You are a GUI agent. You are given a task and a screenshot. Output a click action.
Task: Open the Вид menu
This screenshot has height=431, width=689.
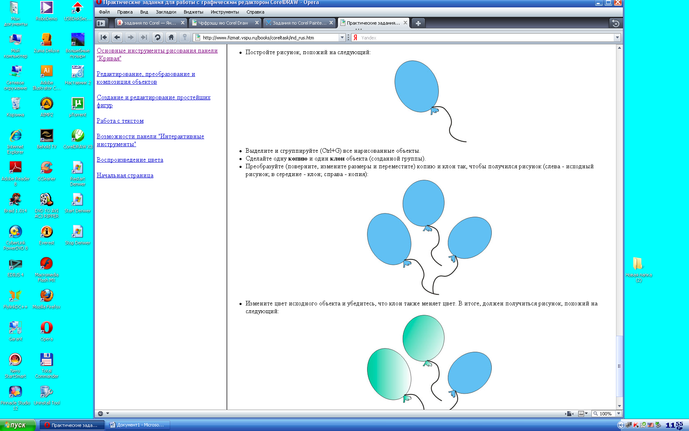tap(144, 12)
